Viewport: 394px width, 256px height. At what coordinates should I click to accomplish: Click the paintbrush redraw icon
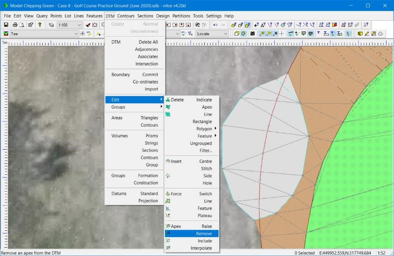click(88, 25)
